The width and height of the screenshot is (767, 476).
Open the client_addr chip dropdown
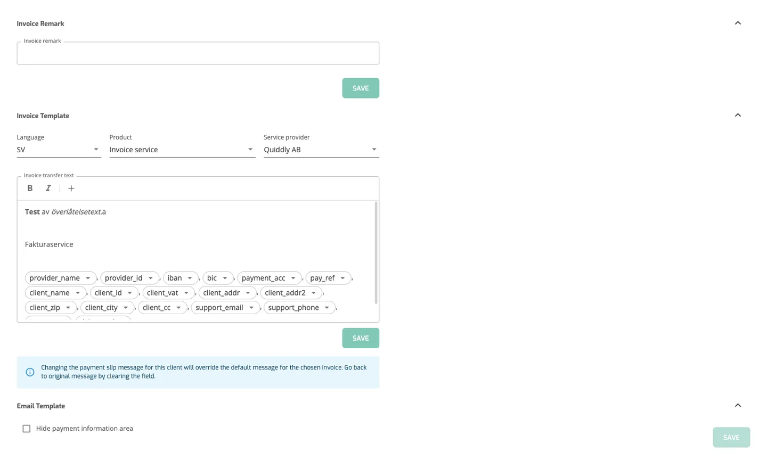click(248, 293)
